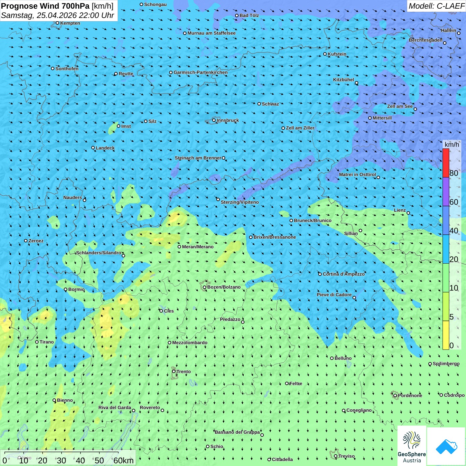The width and height of the screenshot is (466, 466).
Task: Click the 'Zell am Ziller' label
Action: (300, 128)
